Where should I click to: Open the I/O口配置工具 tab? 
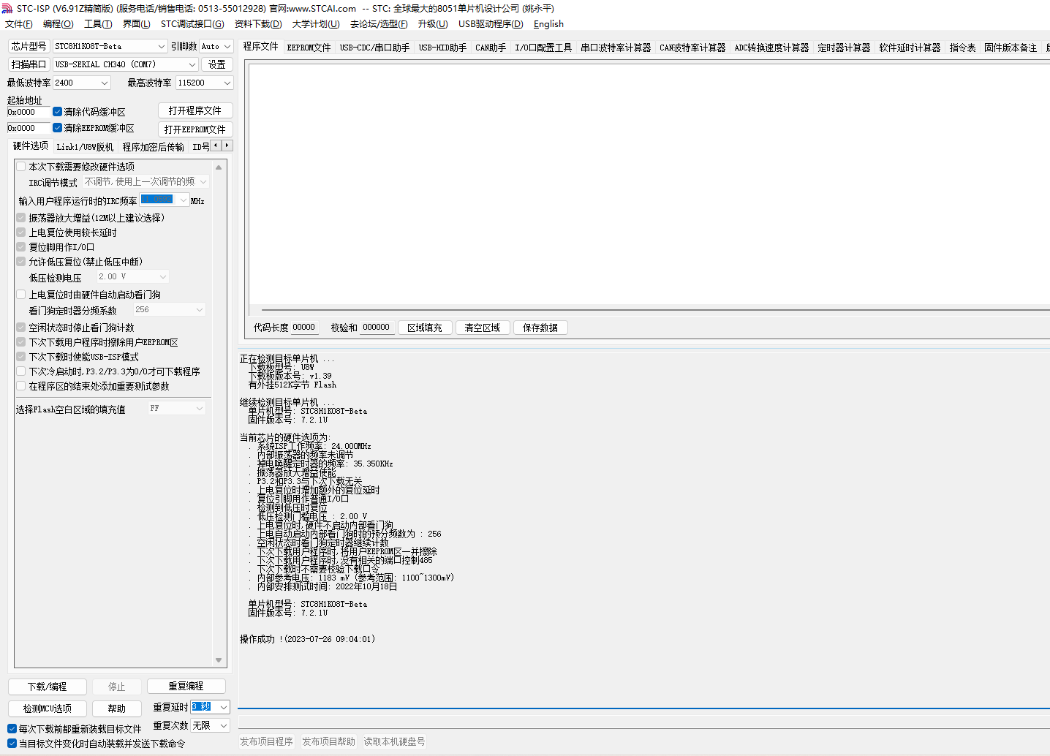543,48
